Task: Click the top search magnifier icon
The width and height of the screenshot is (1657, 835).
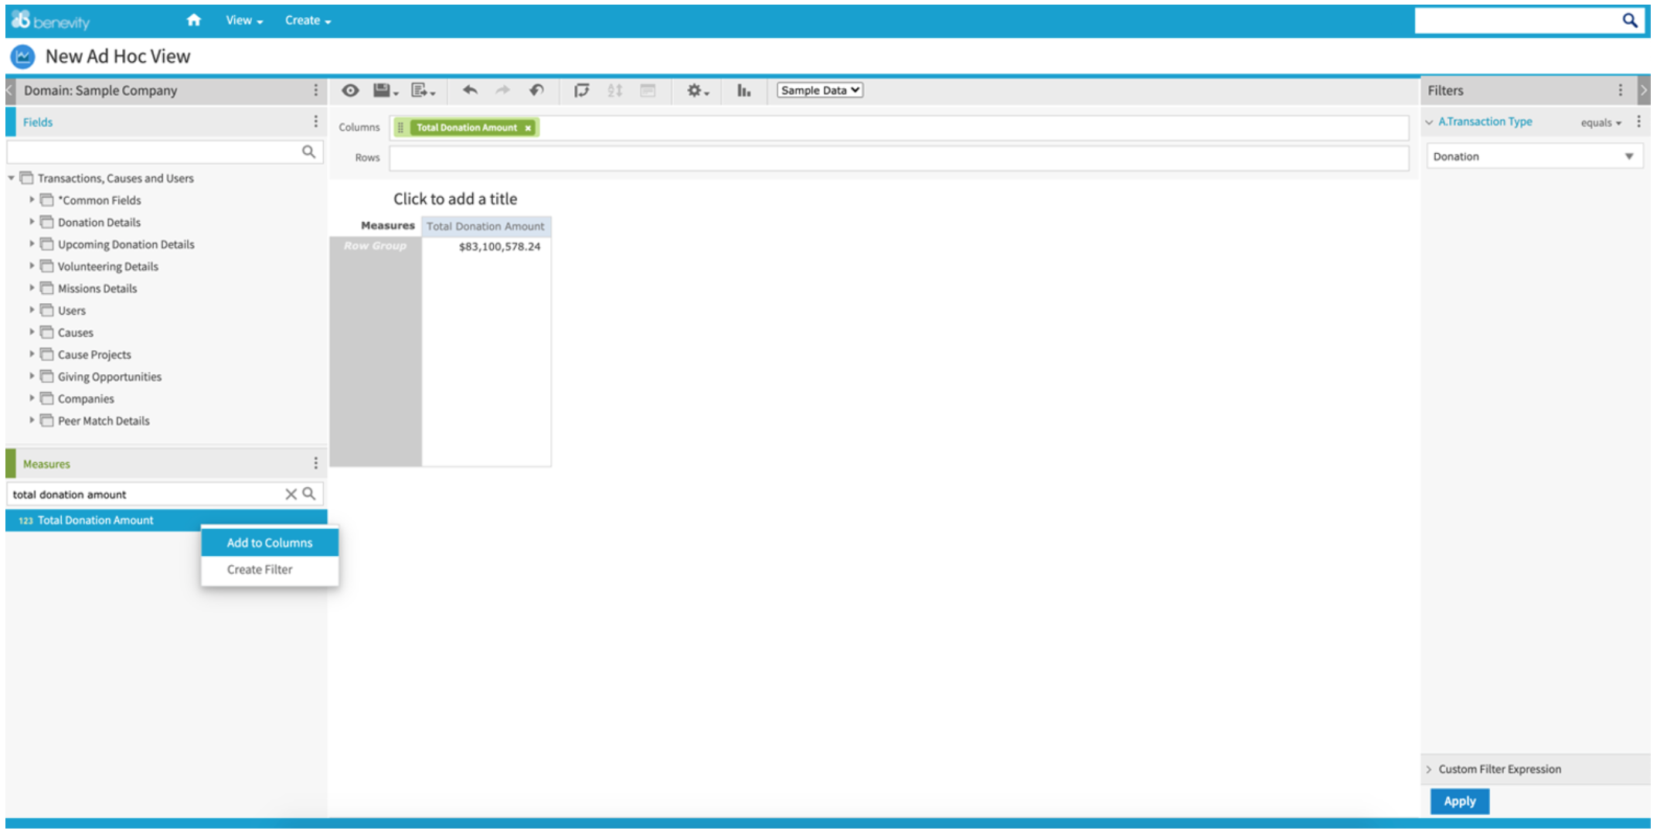Action: click(1629, 21)
